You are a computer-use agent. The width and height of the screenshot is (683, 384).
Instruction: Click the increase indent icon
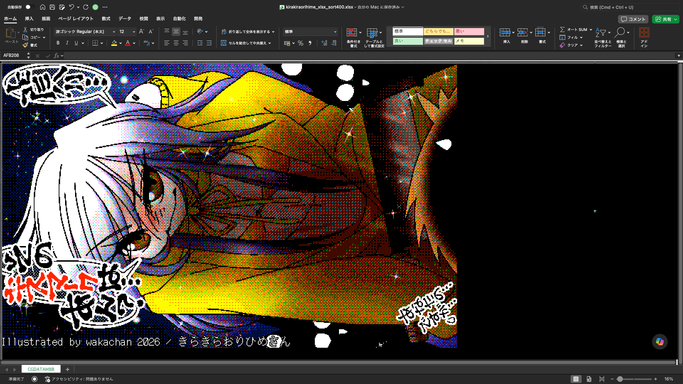209,43
